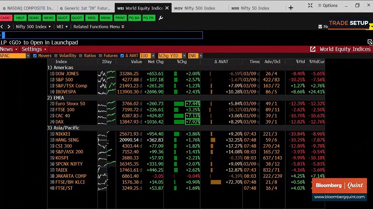Screen dimensions: 373x209
Task: Click the PG FW page forward button
Action: (x=148, y=18)
